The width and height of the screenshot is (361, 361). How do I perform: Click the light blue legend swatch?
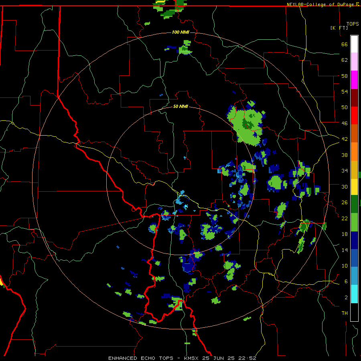click(x=354, y=276)
